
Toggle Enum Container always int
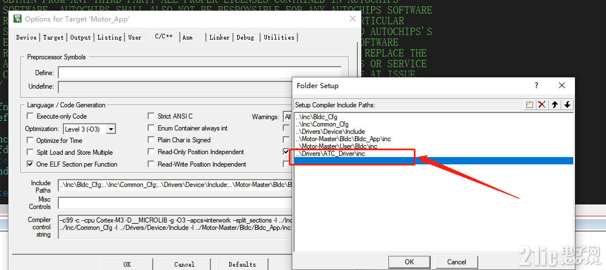pyautogui.click(x=151, y=128)
